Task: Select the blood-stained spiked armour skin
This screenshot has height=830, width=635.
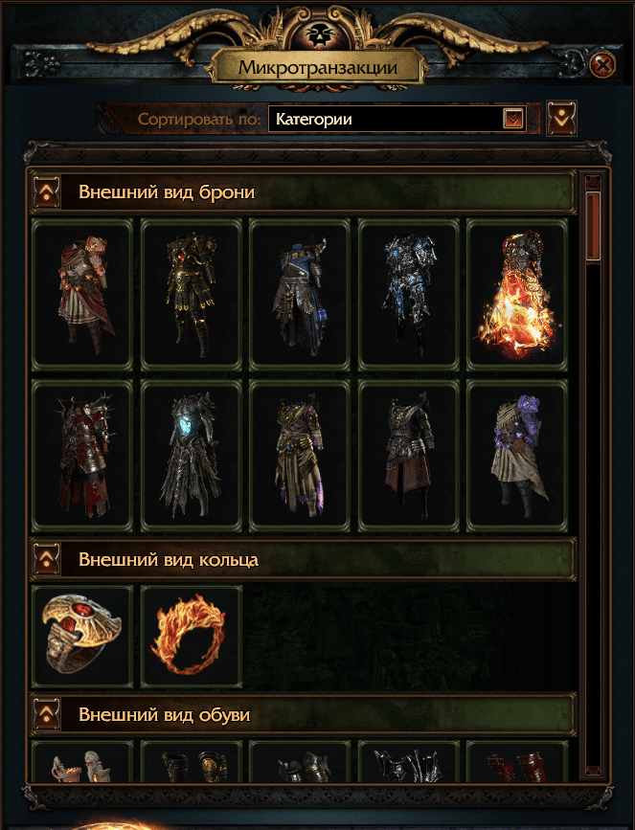Action: pyautogui.click(x=82, y=456)
